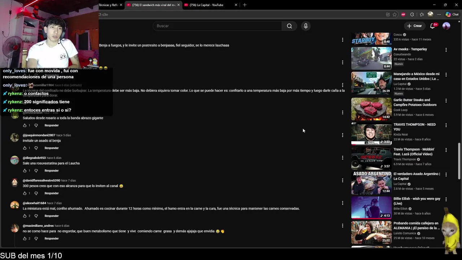Image resolution: width=462 pixels, height=260 pixels.
Task: Open the Av meeks - Temperley thumbnail
Action: pyautogui.click(x=371, y=58)
